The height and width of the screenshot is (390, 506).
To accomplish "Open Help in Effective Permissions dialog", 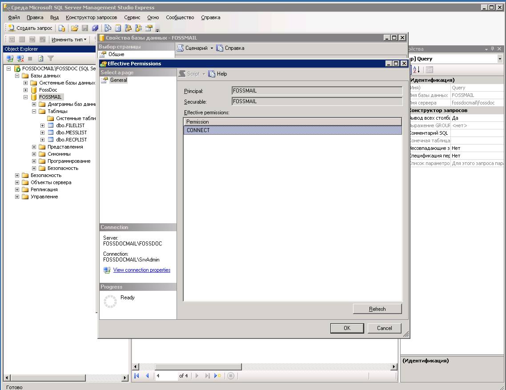I will [218, 74].
